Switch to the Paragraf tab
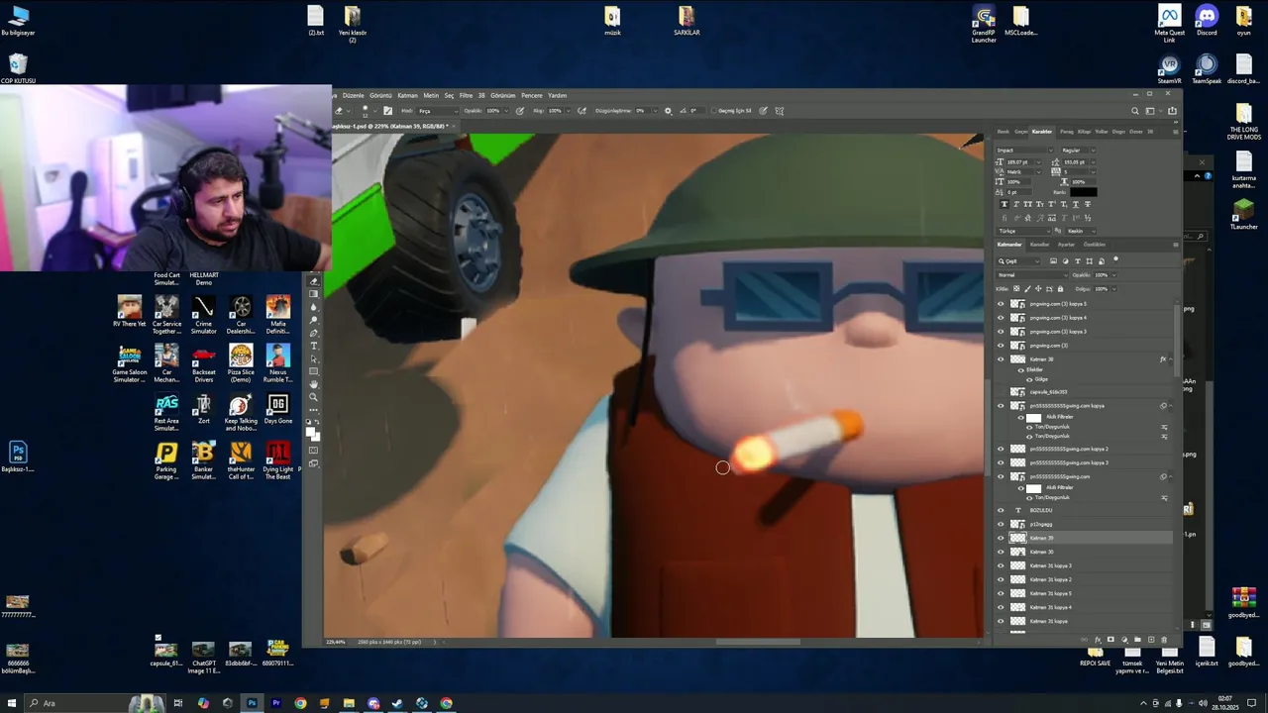Screen dimensions: 1268x713 (1067, 131)
